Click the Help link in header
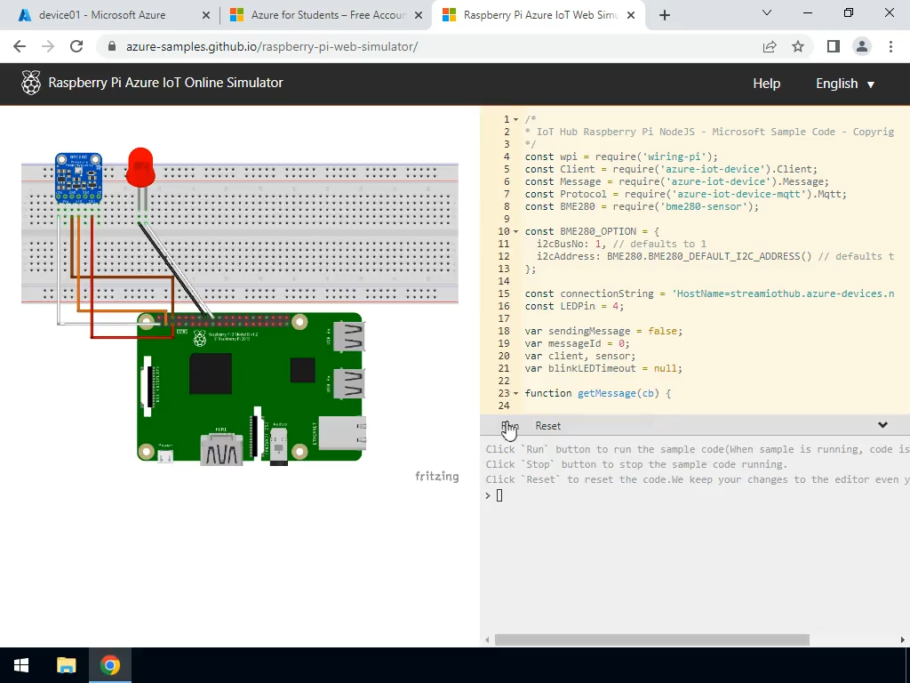The image size is (910, 683). coord(766,84)
